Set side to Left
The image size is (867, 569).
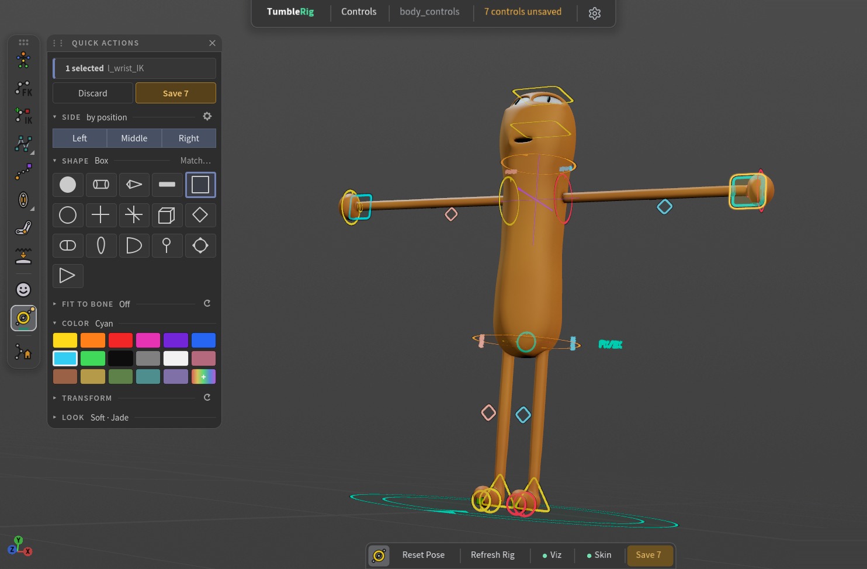pyautogui.click(x=79, y=138)
